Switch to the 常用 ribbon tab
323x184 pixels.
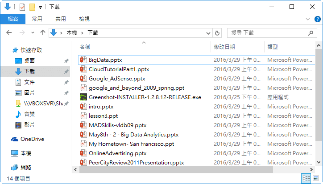coord(37,19)
